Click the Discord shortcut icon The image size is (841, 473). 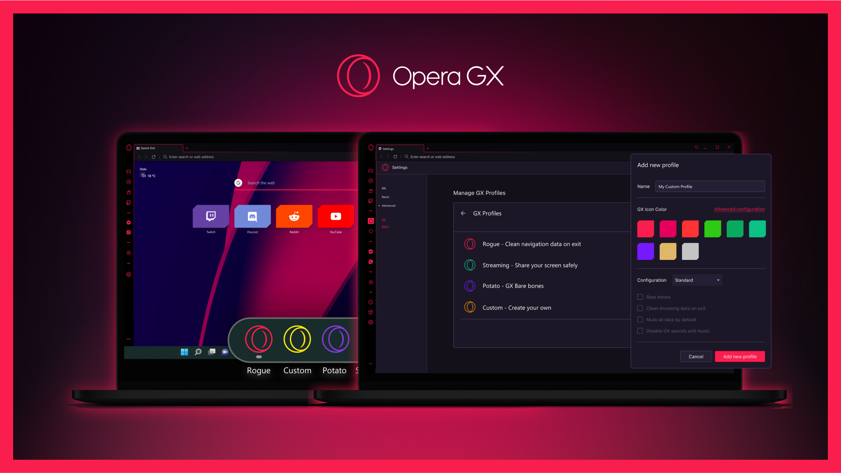252,216
